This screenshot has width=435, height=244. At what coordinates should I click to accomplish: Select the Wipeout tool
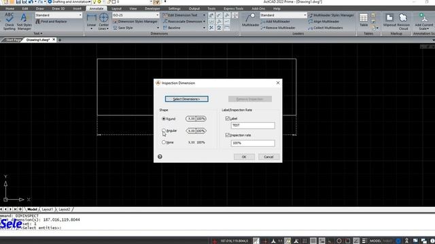tap(389, 20)
